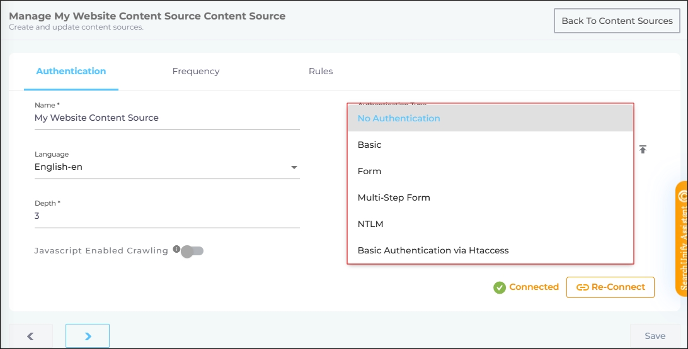
Task: Advance to next step with right arrow
Action: [88, 336]
